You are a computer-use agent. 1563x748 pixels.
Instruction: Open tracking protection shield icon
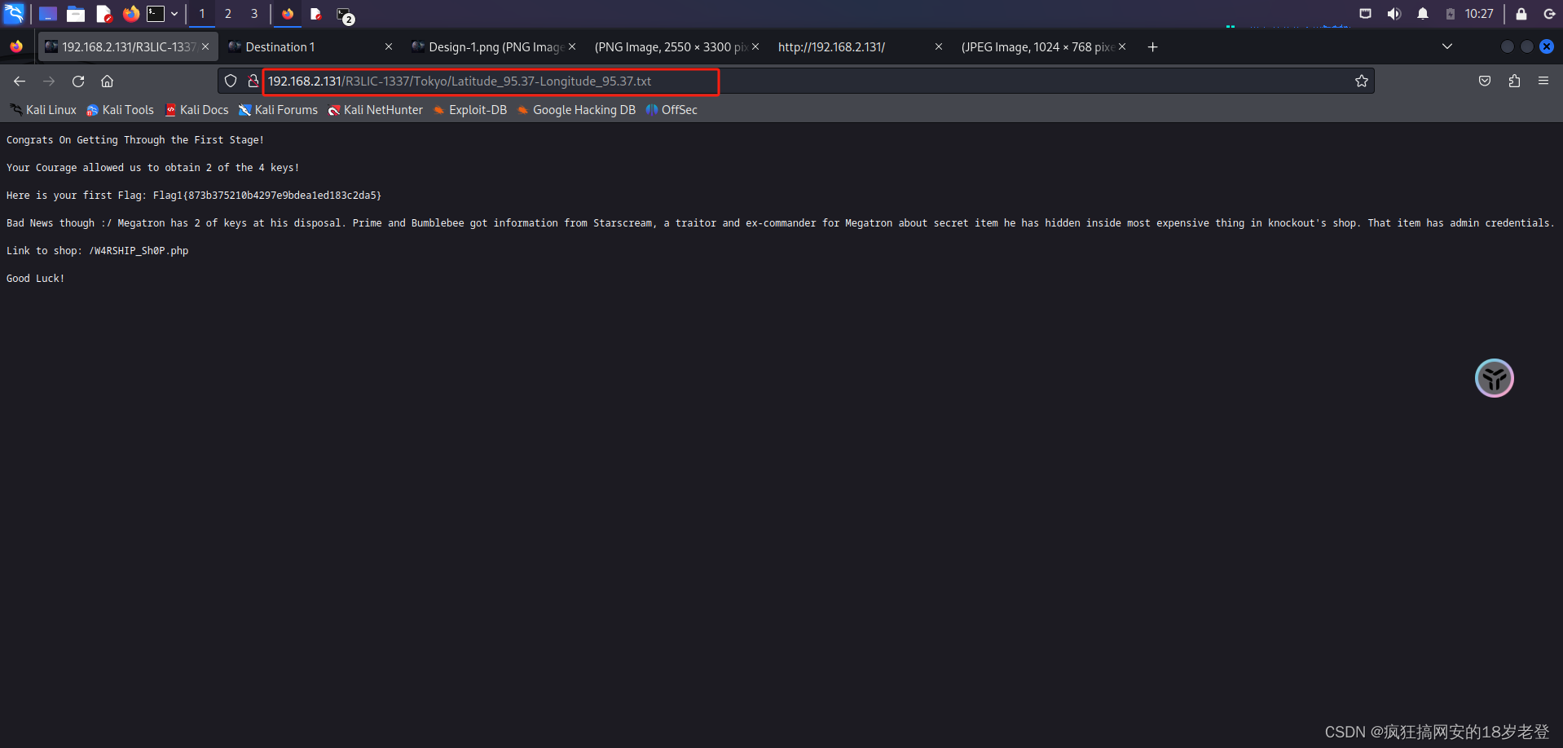(x=231, y=81)
